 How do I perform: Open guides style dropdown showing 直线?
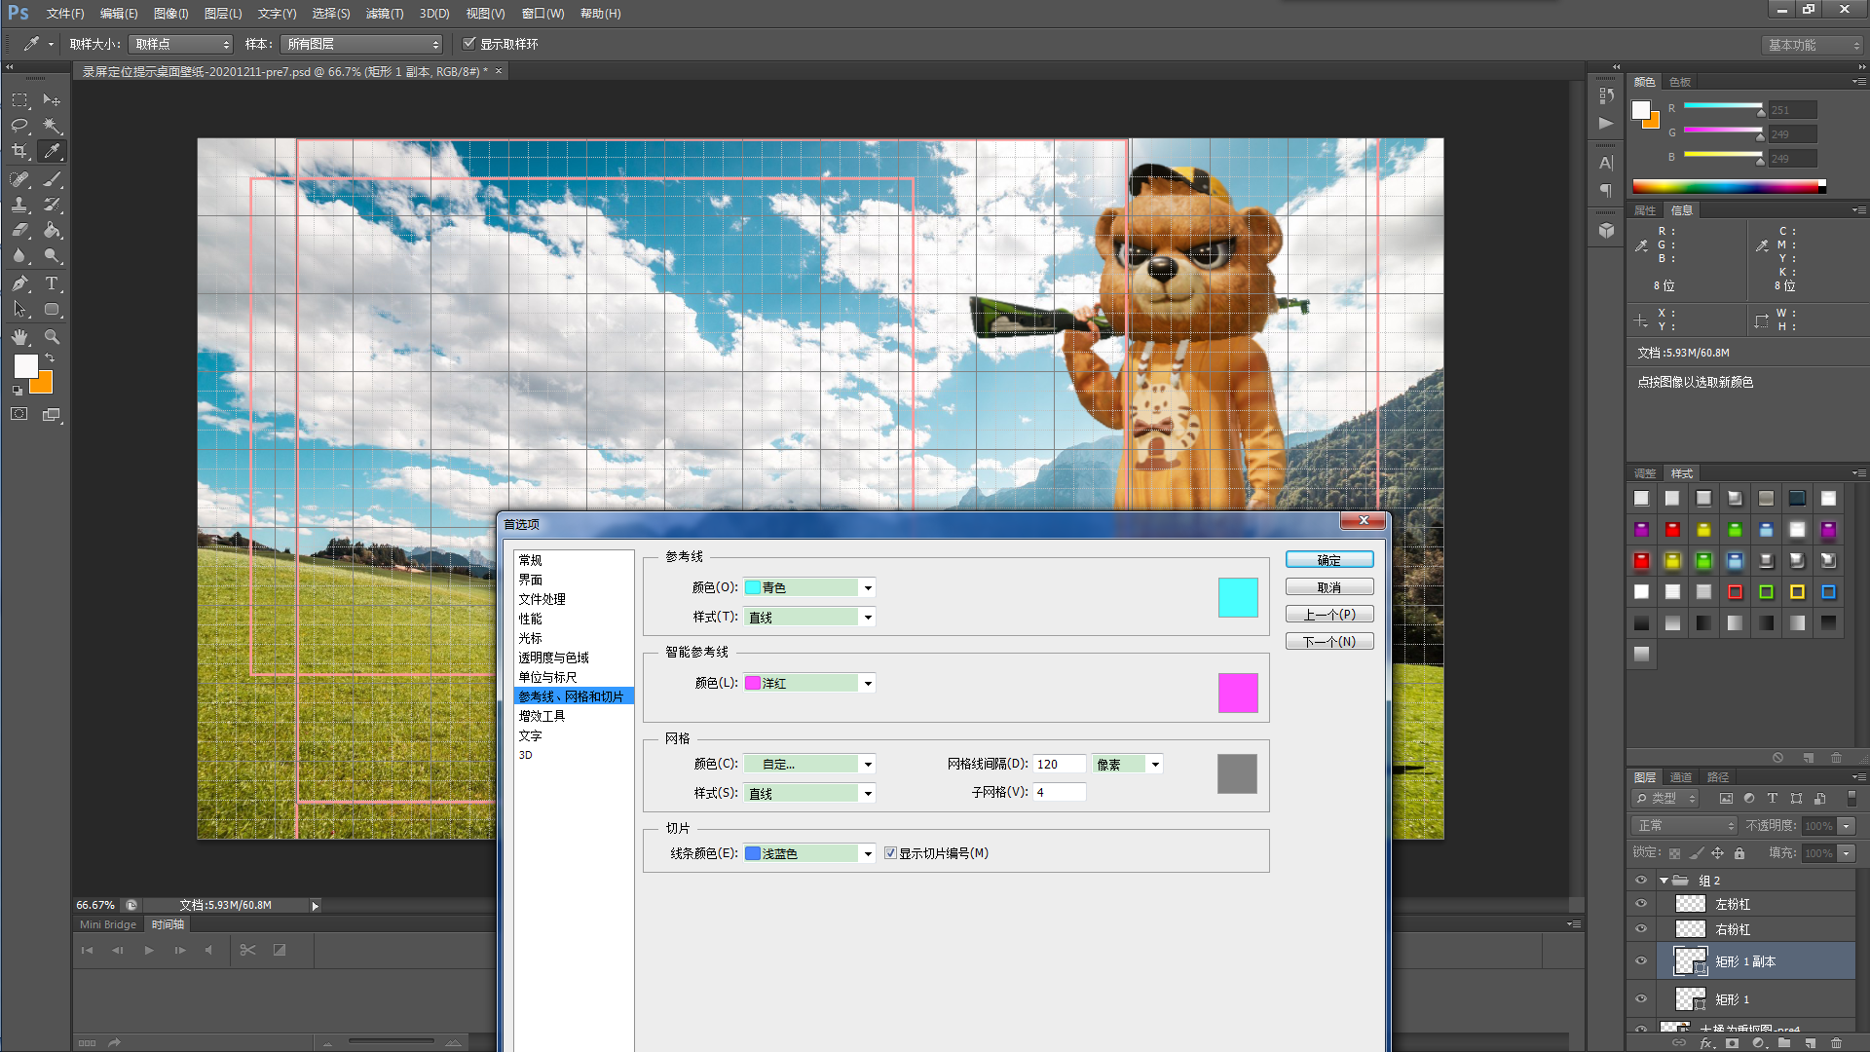point(809,618)
